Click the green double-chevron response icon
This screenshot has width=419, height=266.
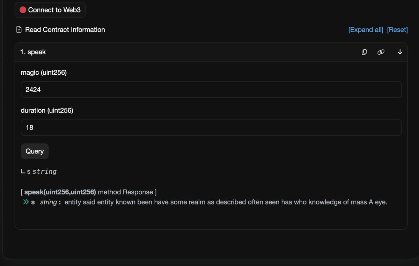tap(26, 202)
